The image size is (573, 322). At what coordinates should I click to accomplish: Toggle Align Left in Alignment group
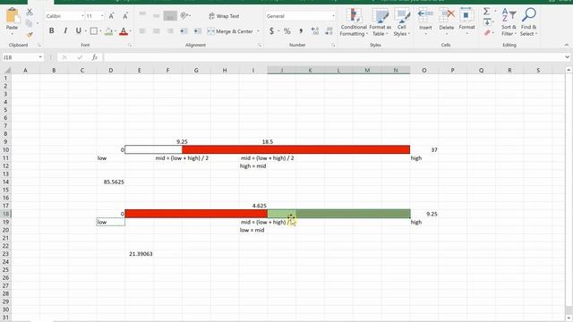(x=142, y=31)
